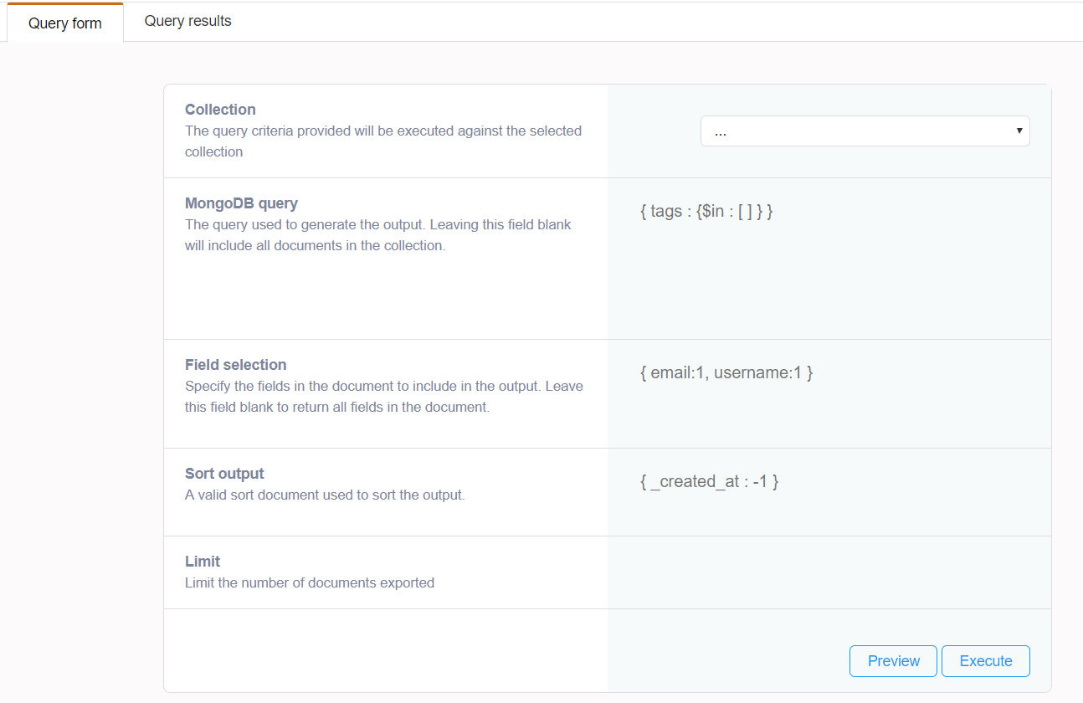This screenshot has width=1083, height=703.
Task: Click into the MongoDB query text area
Action: pos(829,258)
